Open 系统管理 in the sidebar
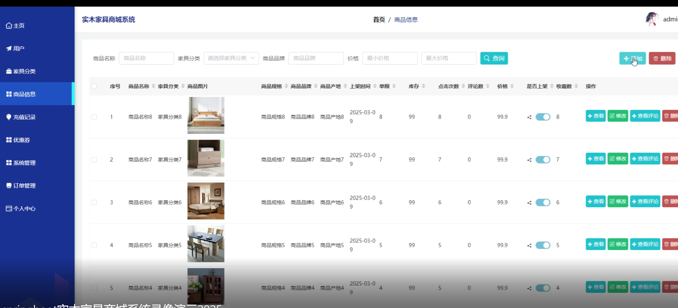Viewport: 678px width, 308px height. [x=24, y=163]
